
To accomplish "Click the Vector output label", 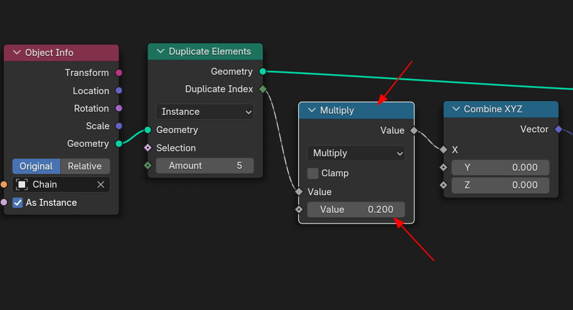I will tap(534, 129).
